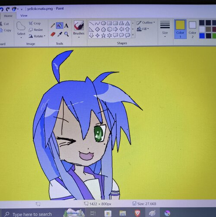Image resolution: width=216 pixels, height=217 pixels.
Task: Click the Cut button
Action: pyautogui.click(x=4, y=24)
